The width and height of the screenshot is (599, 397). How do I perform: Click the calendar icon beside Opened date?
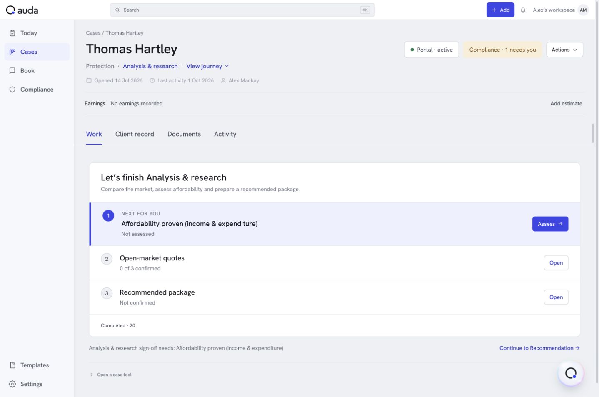point(89,80)
